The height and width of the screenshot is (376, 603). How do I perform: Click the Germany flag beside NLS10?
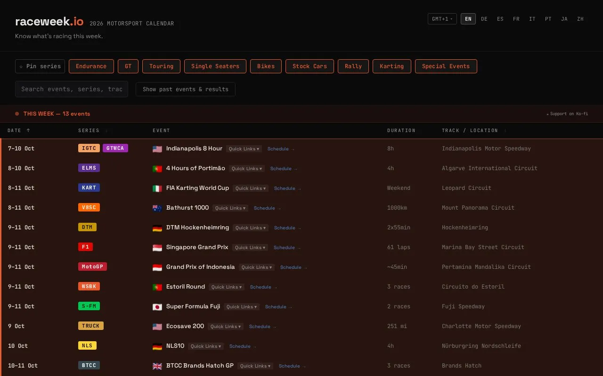pos(157,346)
